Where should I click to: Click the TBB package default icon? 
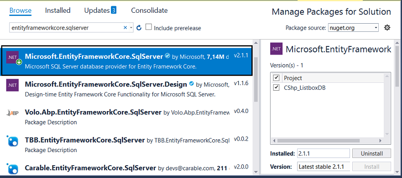coord(13,141)
